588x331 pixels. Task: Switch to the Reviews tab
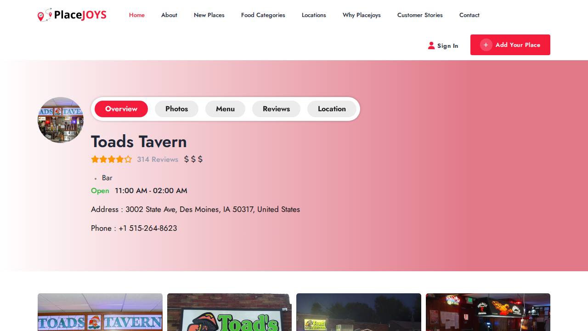(276, 109)
